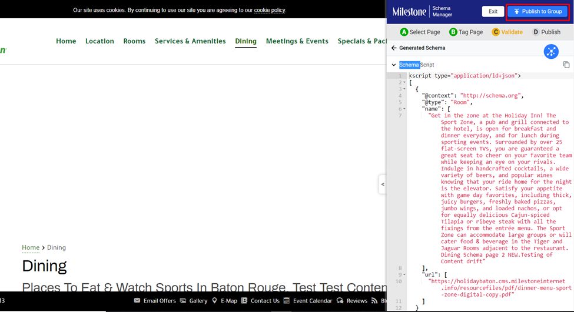Open Email Offers link in footer

(160, 301)
